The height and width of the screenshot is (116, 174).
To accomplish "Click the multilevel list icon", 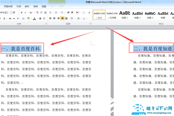I will point(62,12).
